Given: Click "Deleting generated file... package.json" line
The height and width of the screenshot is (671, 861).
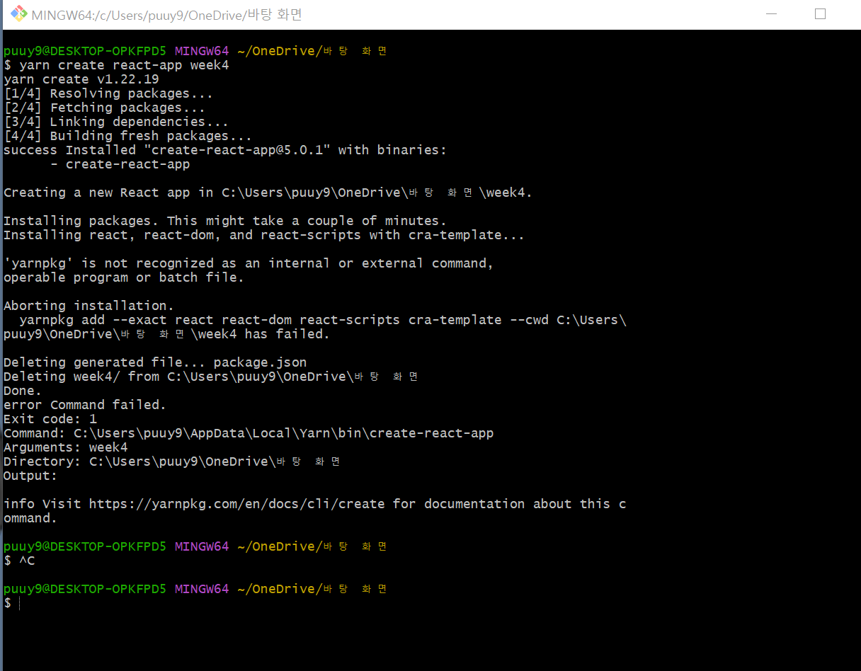Looking at the screenshot, I should 155,362.
